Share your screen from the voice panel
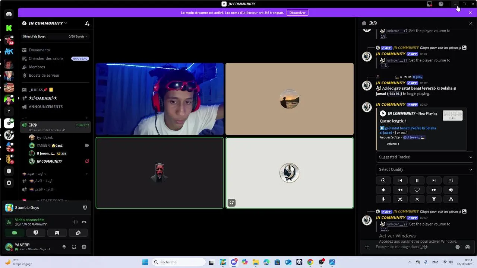This screenshot has height=268, width=477. click(36, 233)
